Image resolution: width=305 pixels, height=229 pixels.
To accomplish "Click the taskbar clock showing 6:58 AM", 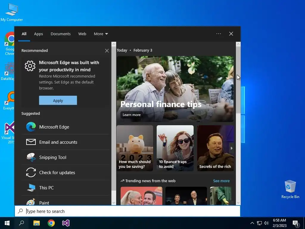I will (x=279, y=223).
